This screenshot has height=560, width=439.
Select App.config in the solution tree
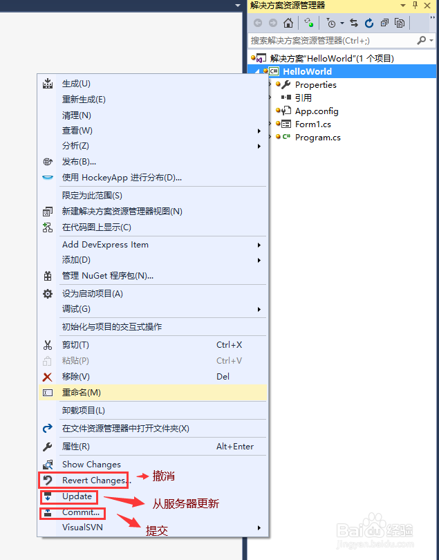coord(317,111)
